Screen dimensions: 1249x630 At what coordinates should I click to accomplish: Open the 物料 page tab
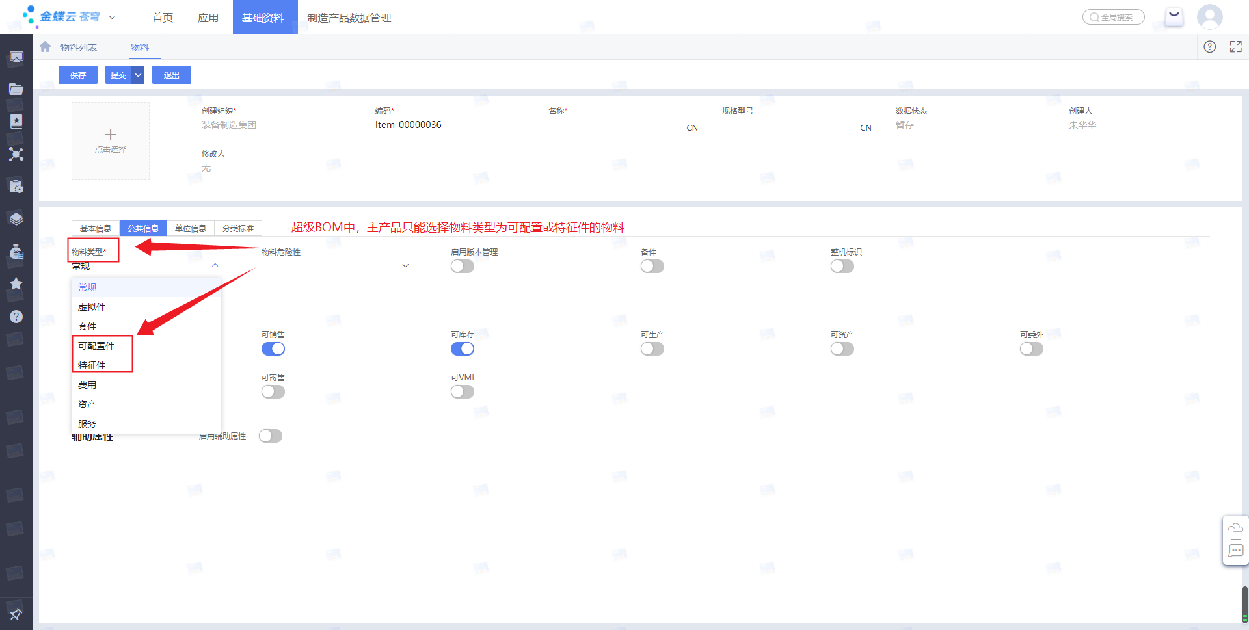[140, 47]
